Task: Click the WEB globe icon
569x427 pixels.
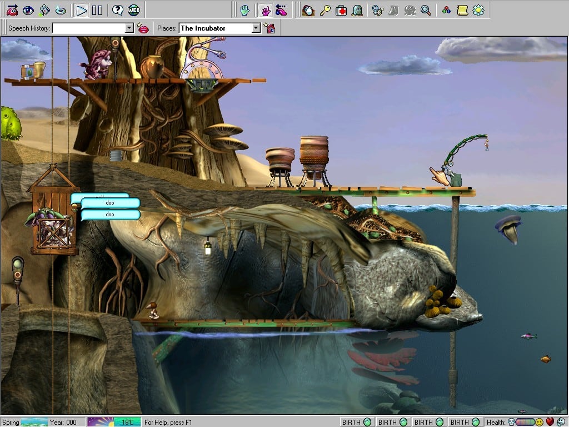Action: 133,9
